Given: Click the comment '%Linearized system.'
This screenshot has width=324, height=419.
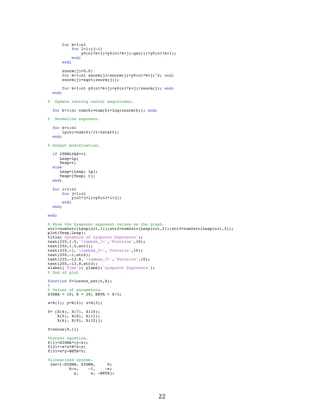Looking at the screenshot, I should 70,360.
